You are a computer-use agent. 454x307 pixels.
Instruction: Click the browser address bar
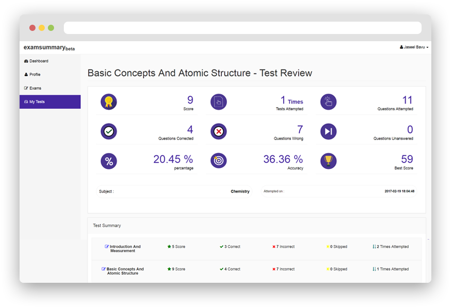(x=242, y=27)
